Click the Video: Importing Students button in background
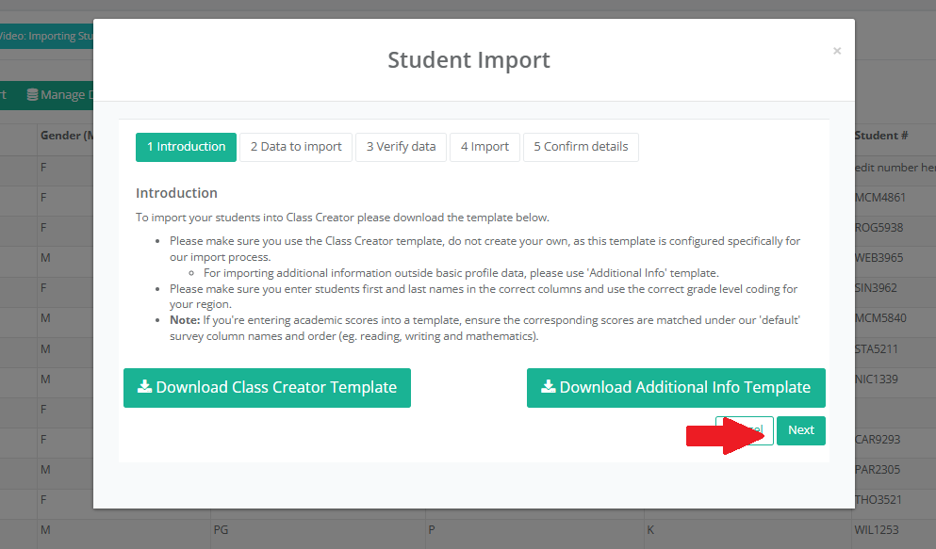 point(46,36)
